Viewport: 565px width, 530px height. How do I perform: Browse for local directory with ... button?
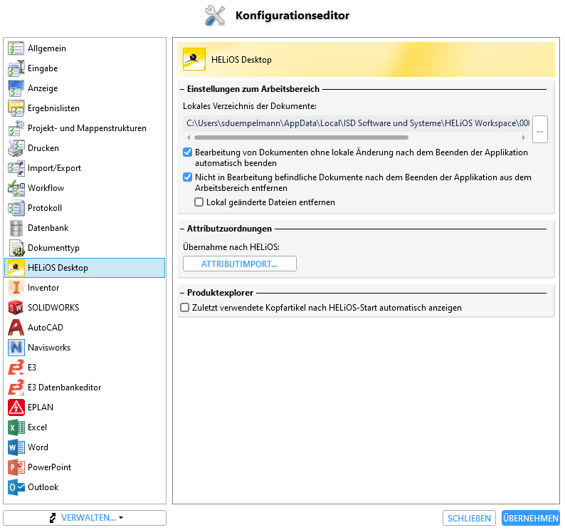pyautogui.click(x=540, y=129)
